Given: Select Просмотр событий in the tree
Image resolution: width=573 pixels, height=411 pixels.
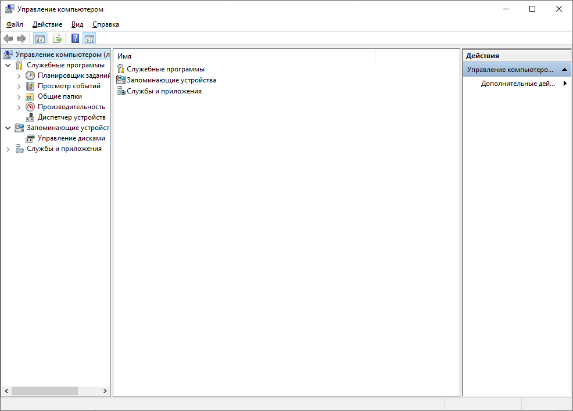Looking at the screenshot, I should 69,86.
